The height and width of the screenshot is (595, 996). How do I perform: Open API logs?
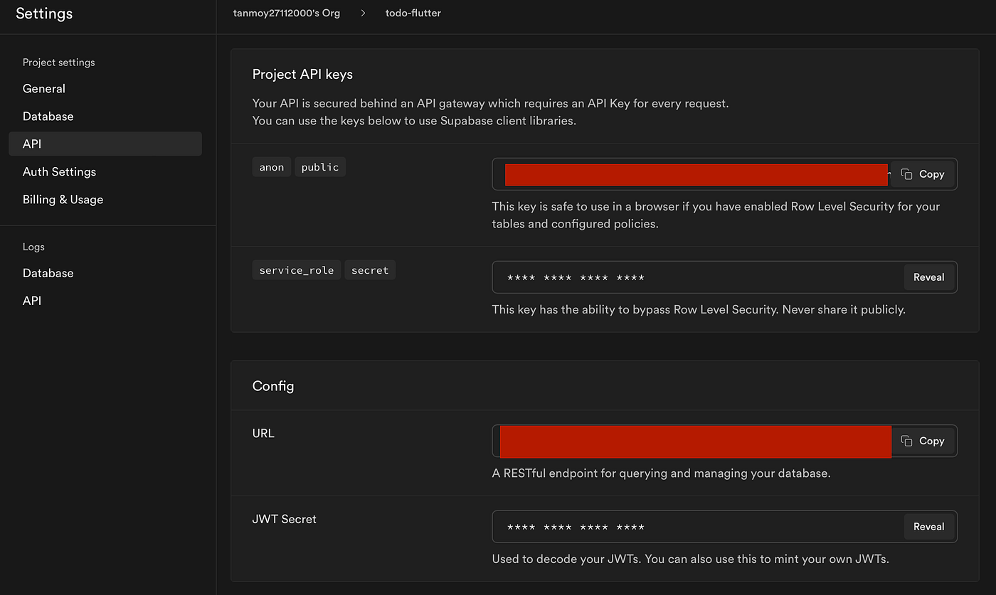32,301
